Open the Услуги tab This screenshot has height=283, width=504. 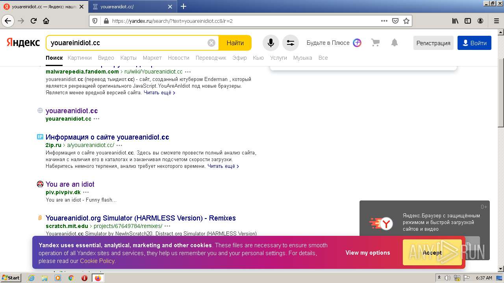point(278,58)
